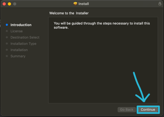Select the Destination Select step
Image resolution: width=164 pixels, height=117 pixels.
click(25, 37)
